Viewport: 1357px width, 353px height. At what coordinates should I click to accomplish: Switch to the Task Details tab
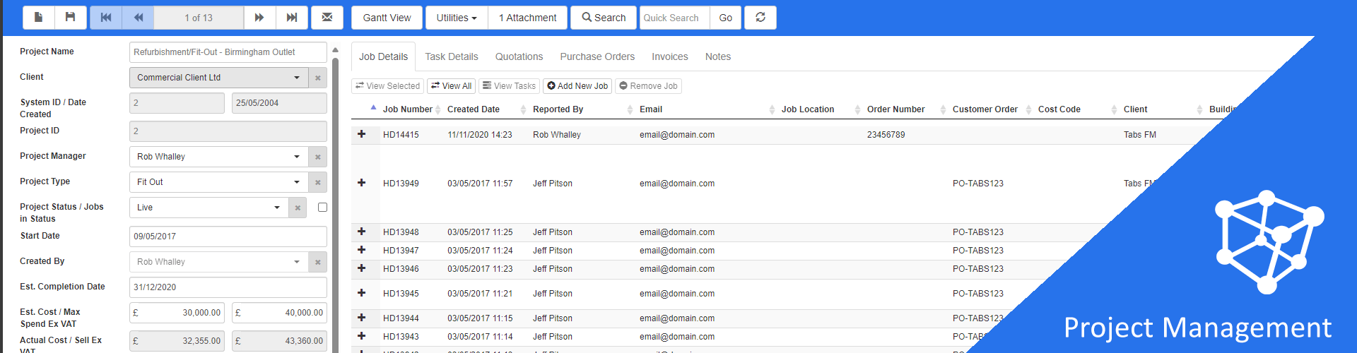(x=451, y=56)
